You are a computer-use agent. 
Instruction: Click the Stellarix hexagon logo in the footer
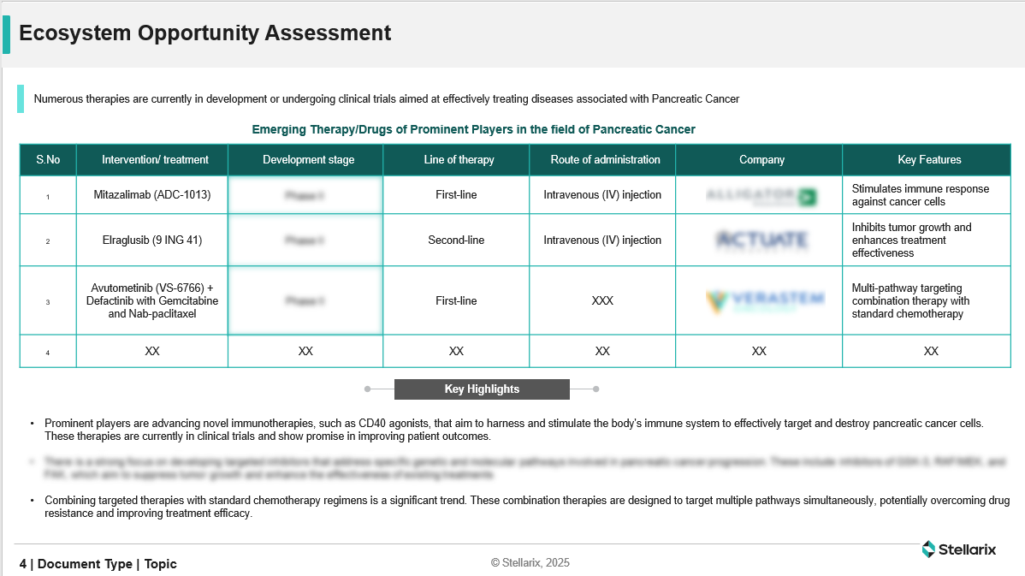pyautogui.click(x=928, y=549)
